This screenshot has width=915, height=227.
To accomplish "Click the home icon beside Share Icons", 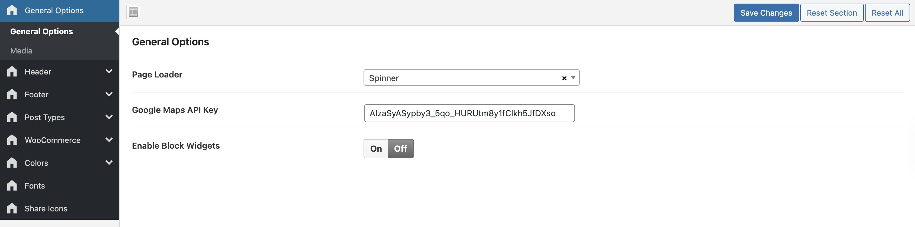I will point(12,209).
